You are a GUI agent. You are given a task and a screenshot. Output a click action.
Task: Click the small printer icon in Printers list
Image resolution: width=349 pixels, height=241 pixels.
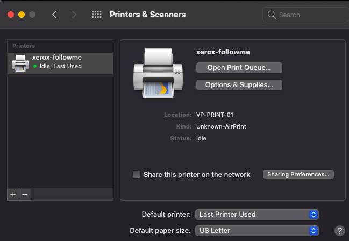(20, 63)
